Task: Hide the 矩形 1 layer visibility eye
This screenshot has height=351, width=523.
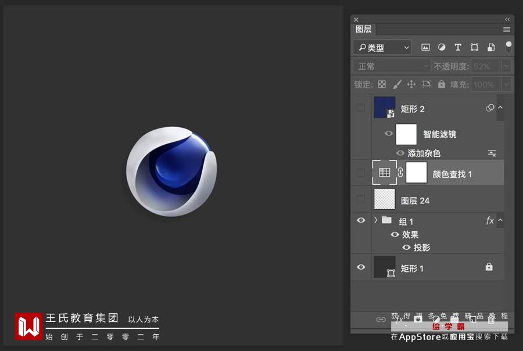Action: point(361,267)
